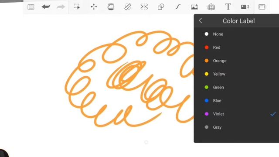Viewport: 279px width, 157px height.
Task: Click the Color Label panel title
Action: (x=238, y=21)
